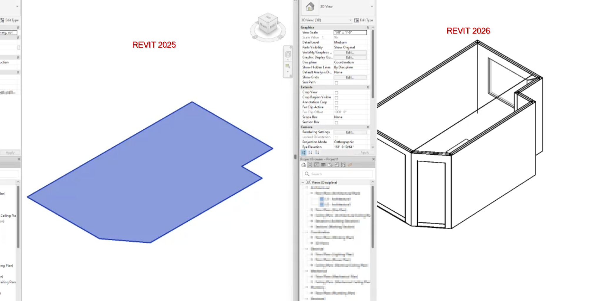Click the Top face of the ViewCube
This screenshot has height=301, width=592.
[x=268, y=17]
